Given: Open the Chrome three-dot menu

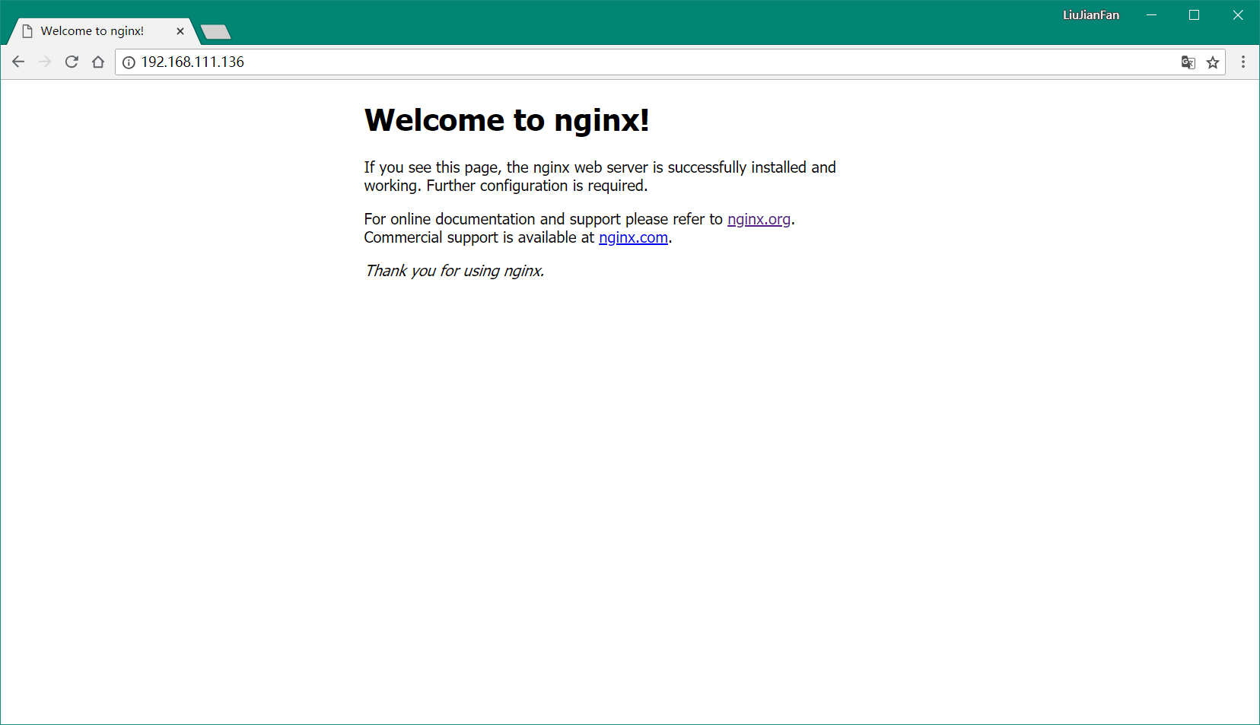Looking at the screenshot, I should (x=1243, y=62).
